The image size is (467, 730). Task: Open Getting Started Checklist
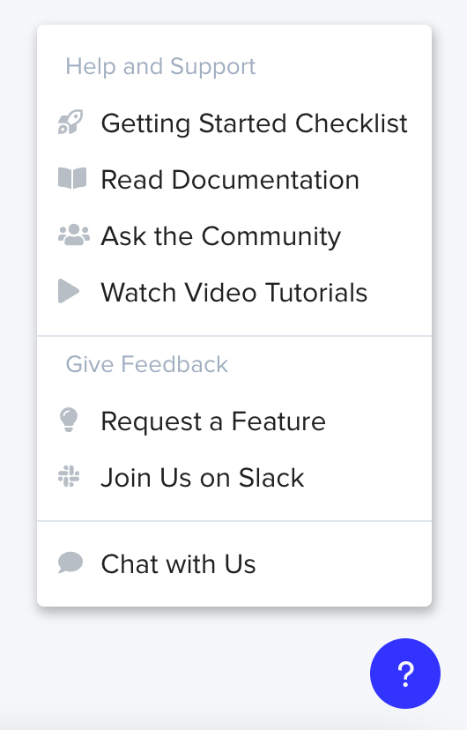coord(234,123)
